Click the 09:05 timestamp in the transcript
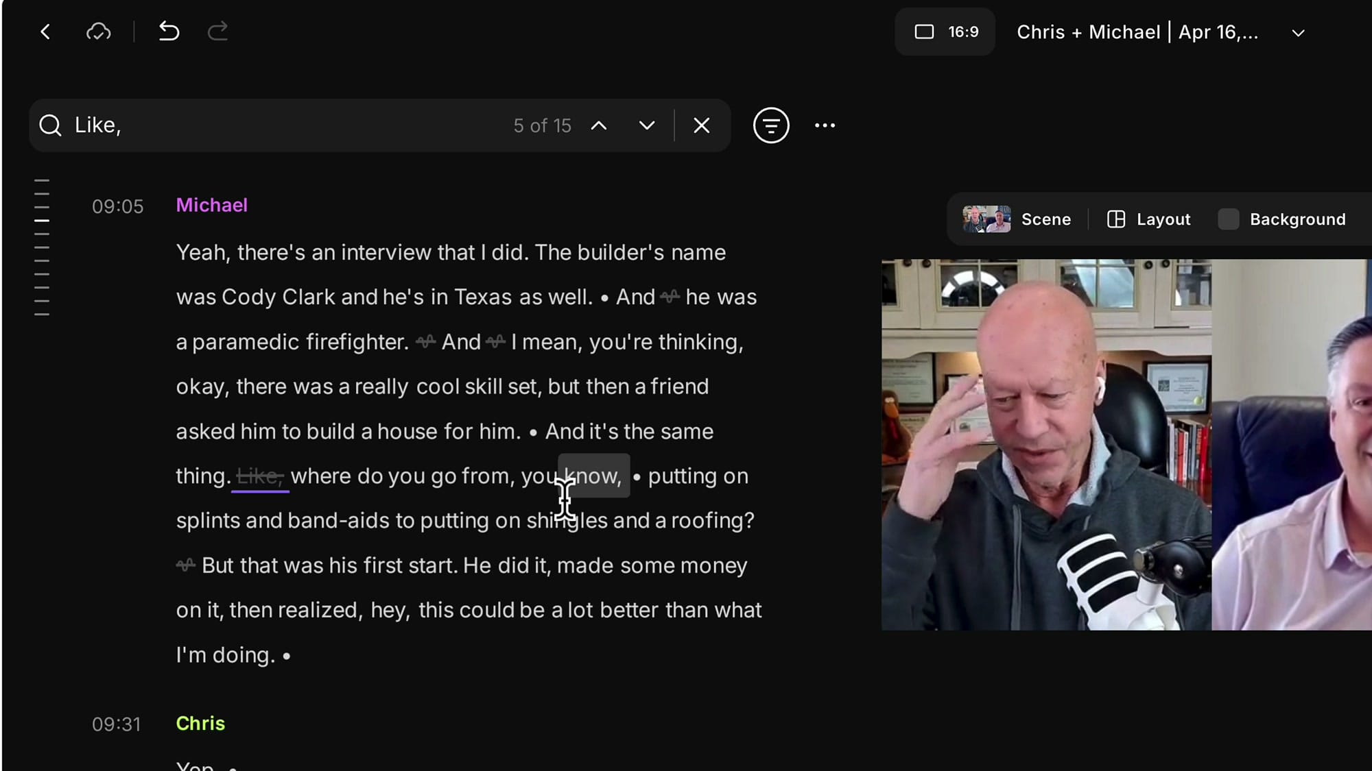 [x=117, y=206]
